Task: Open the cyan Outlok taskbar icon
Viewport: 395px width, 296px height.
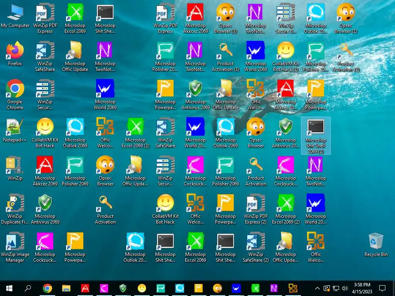Action: pos(179,288)
